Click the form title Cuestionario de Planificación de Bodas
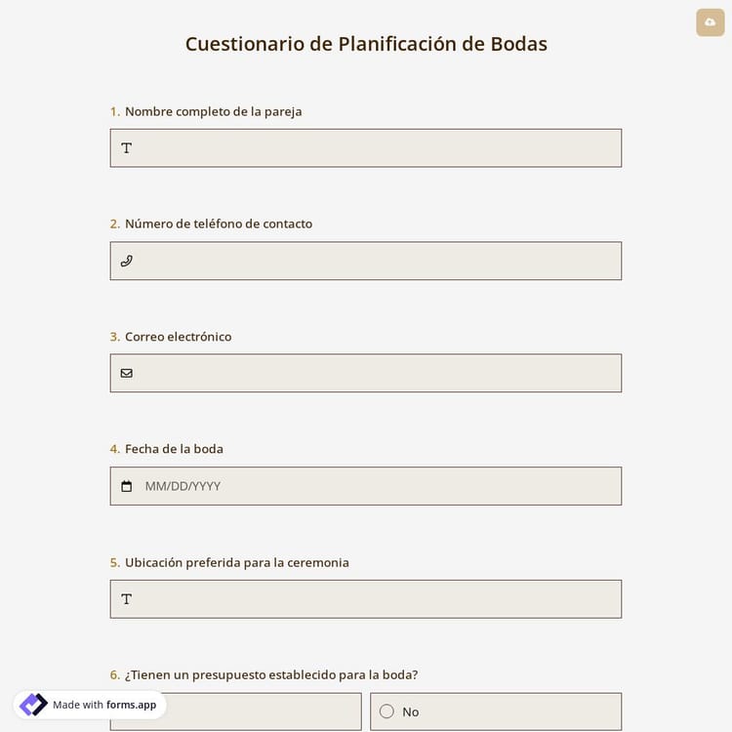 [x=366, y=44]
